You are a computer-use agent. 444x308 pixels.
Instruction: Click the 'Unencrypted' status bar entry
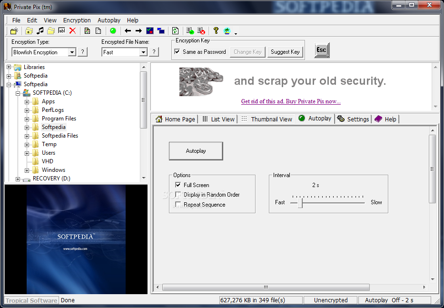click(x=330, y=300)
